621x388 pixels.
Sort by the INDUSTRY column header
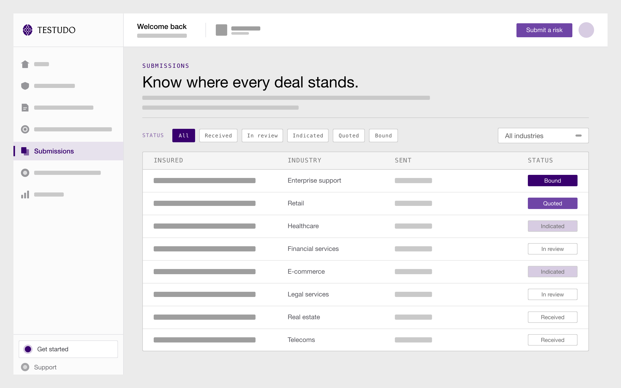(305, 160)
